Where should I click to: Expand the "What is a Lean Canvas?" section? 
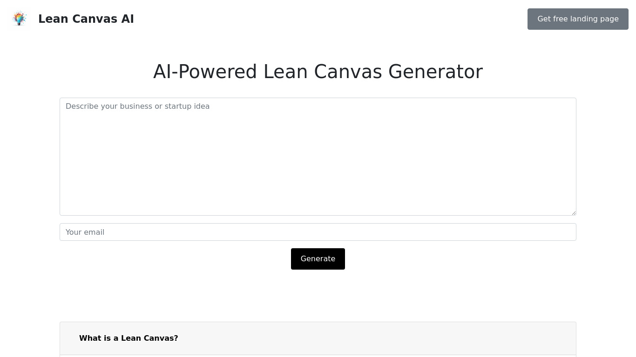point(318,338)
